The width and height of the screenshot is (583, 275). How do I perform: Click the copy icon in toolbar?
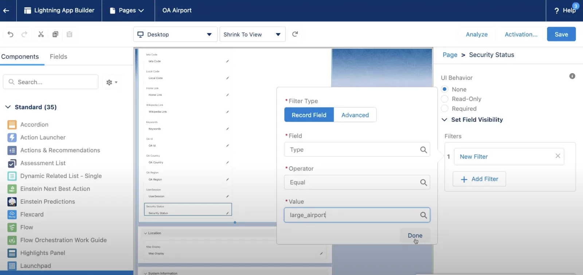pos(55,34)
